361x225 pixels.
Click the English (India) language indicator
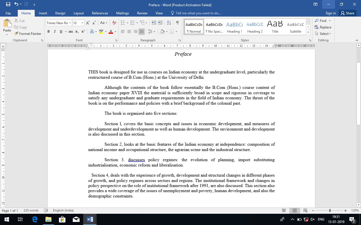coord(63,210)
